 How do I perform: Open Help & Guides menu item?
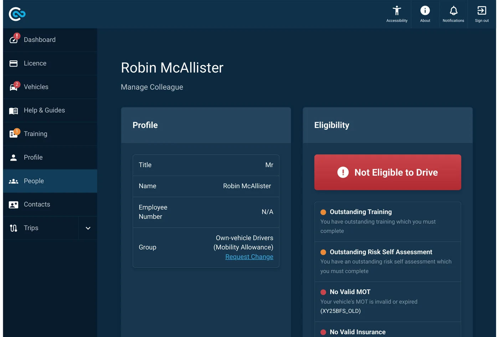(x=50, y=110)
